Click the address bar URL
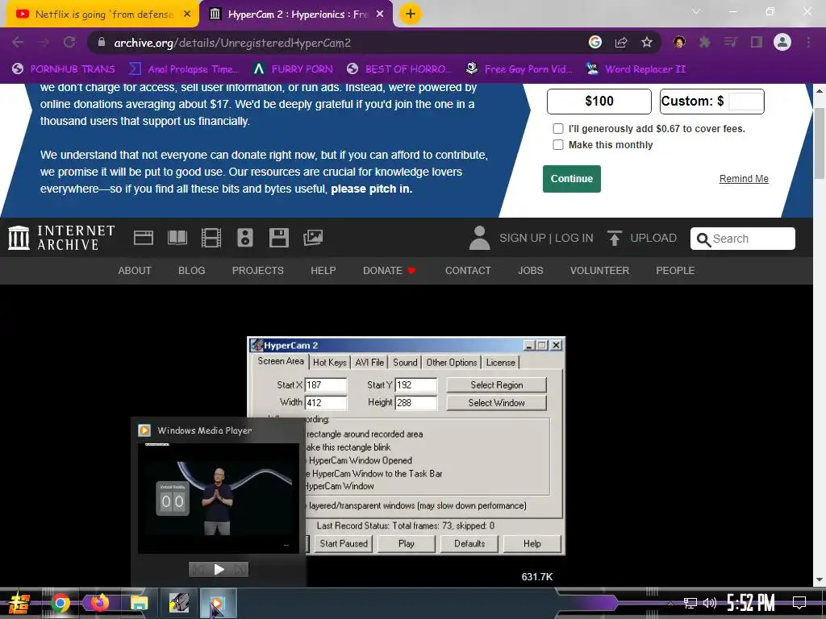The height and width of the screenshot is (619, 826). 232,43
